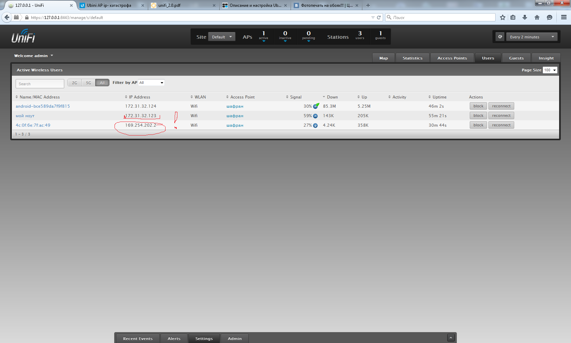Select the All band filter
This screenshot has height=343, width=571.
point(102,83)
